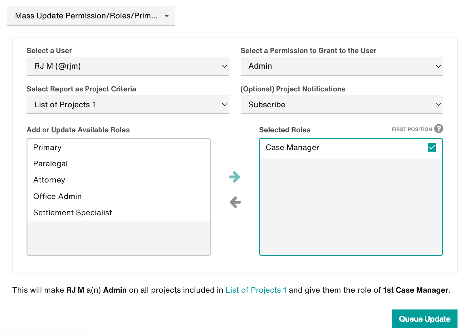Image resolution: width=465 pixels, height=336 pixels.
Task: Open the Project Notifications dropdown
Action: pyautogui.click(x=342, y=105)
